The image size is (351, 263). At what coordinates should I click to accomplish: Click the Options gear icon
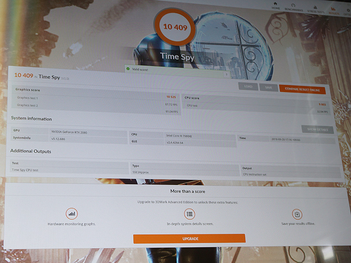point(348,10)
